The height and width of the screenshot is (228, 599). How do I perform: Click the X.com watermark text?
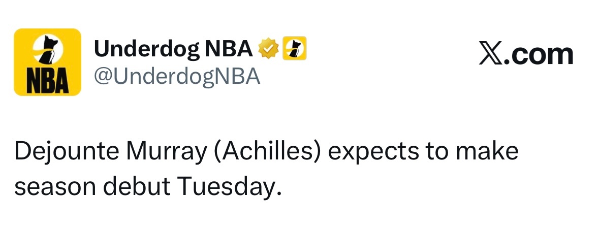click(526, 55)
